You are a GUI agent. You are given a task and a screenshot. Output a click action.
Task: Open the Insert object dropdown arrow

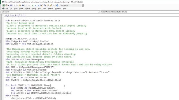coord(8,6)
